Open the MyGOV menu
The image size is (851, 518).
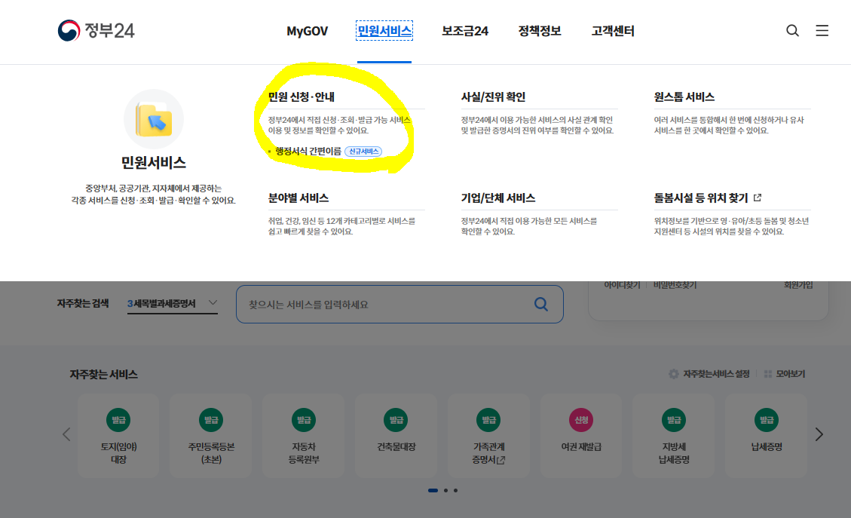coord(308,31)
